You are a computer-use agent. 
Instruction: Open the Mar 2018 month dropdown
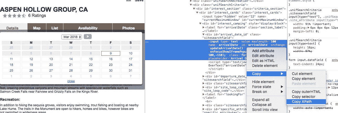pyautogui.click(x=72, y=37)
